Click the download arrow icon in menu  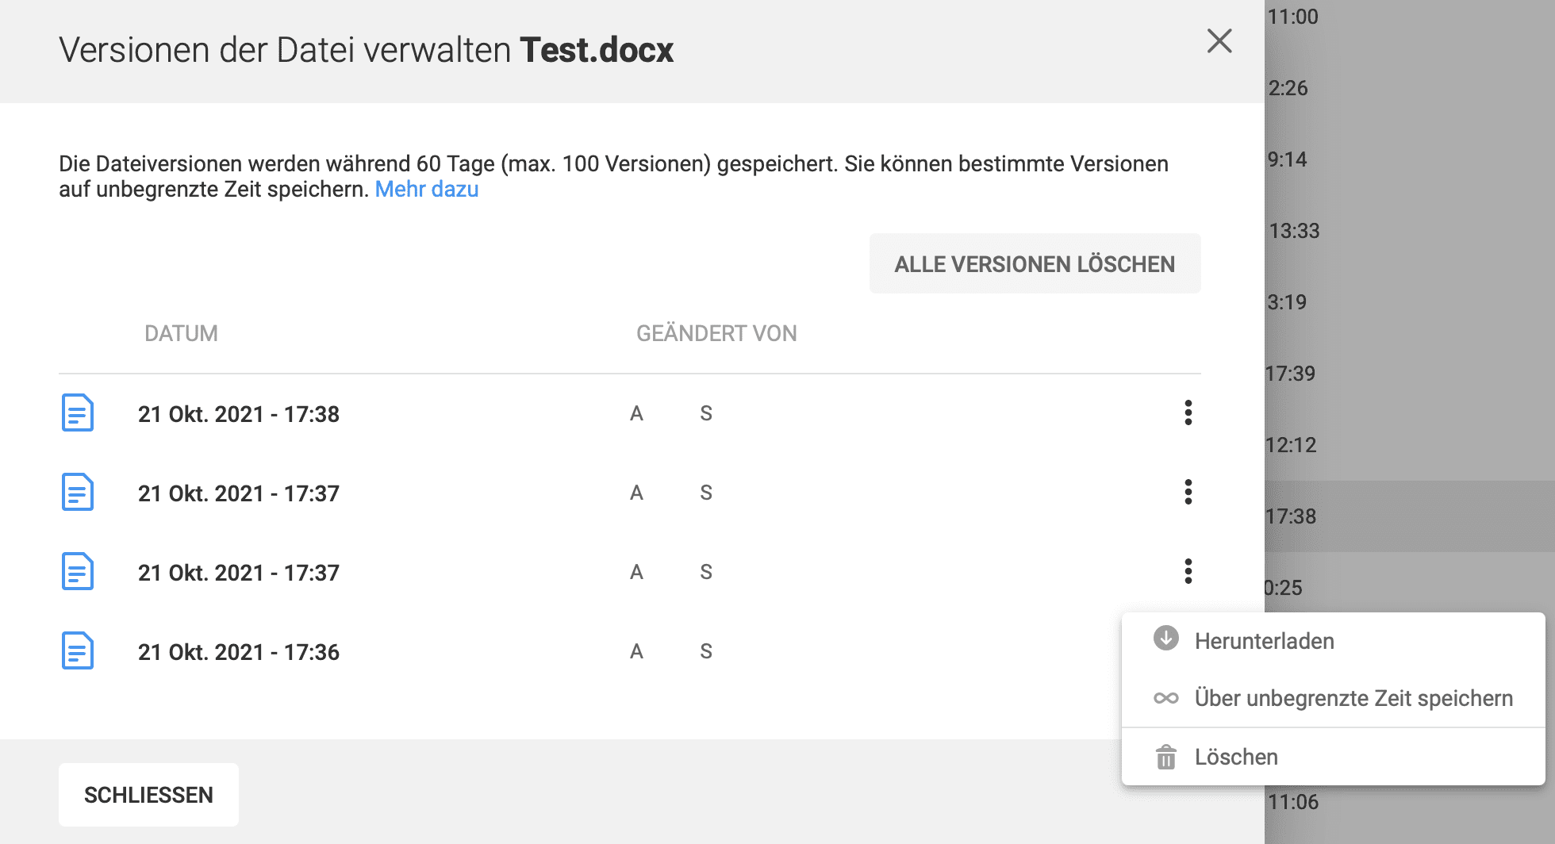coord(1165,639)
